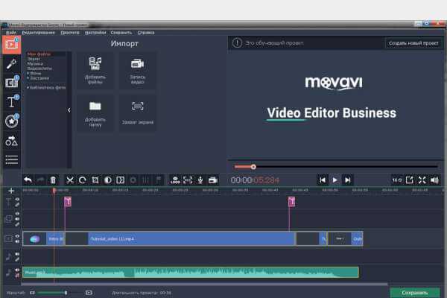Delete the selected clip with trash icon

coord(53,180)
